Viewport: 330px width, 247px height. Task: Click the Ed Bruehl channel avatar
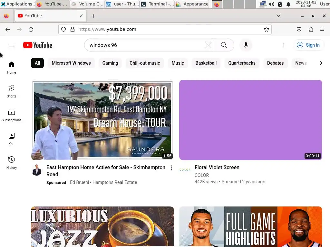[x=37, y=170]
